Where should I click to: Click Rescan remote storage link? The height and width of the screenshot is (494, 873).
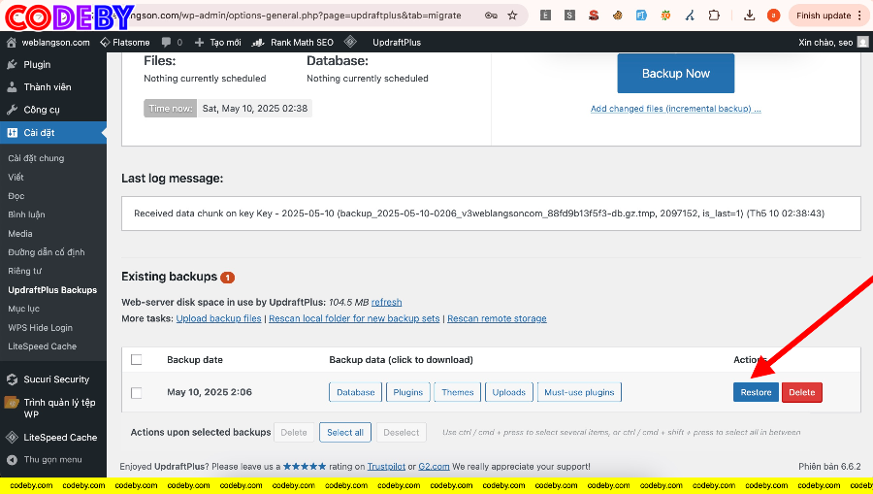click(x=497, y=318)
